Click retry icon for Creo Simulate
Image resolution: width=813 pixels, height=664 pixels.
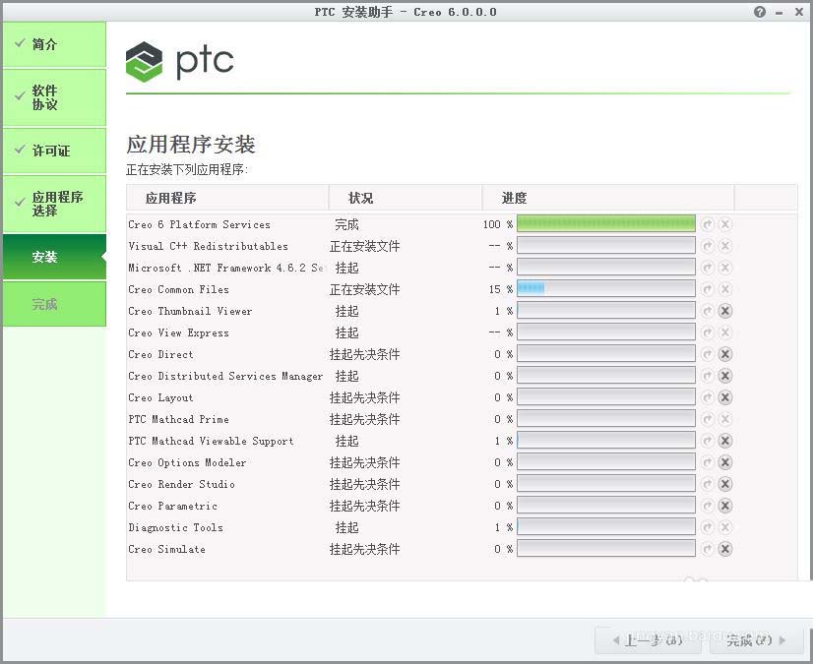point(708,549)
